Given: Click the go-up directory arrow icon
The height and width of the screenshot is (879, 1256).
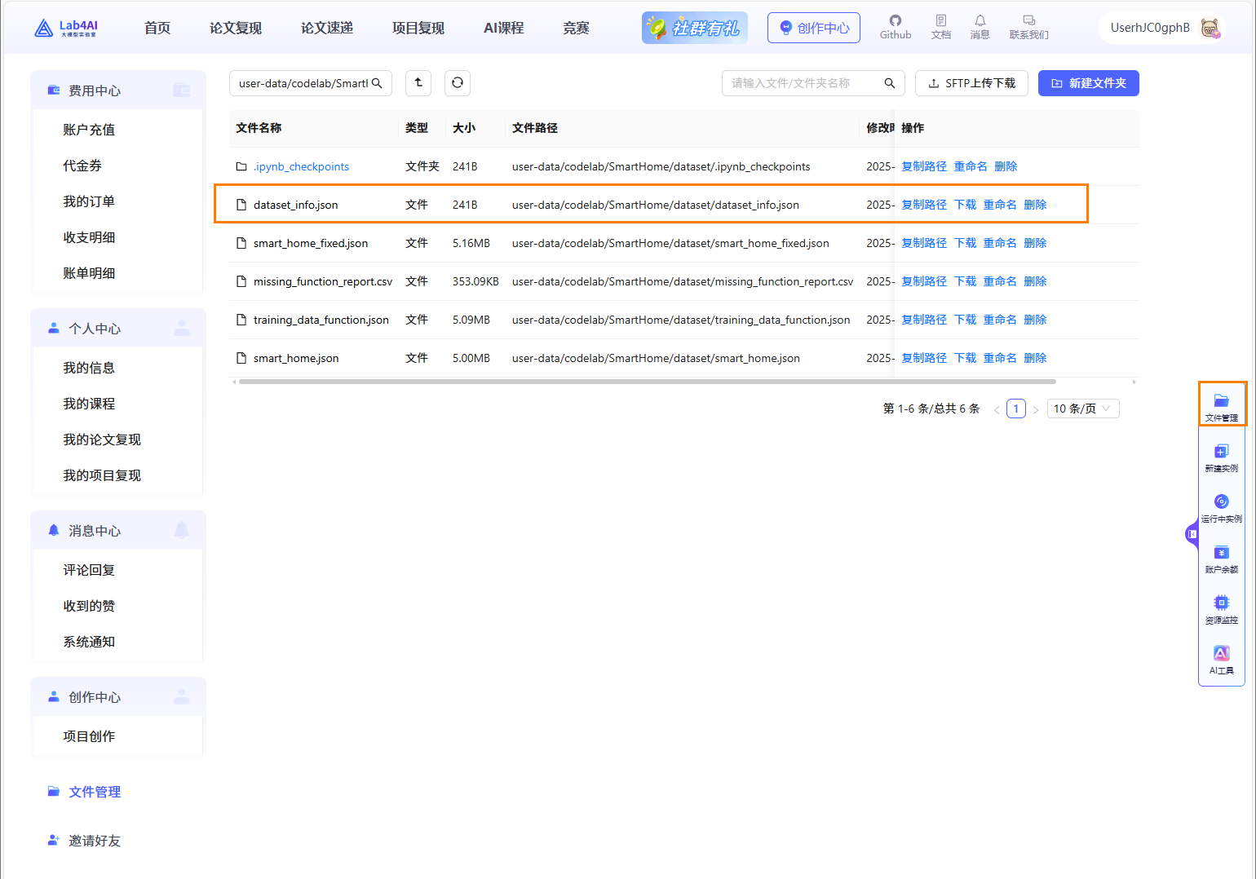Looking at the screenshot, I should 418,83.
